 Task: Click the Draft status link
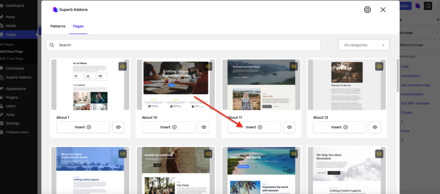pyautogui.click(x=405, y=67)
